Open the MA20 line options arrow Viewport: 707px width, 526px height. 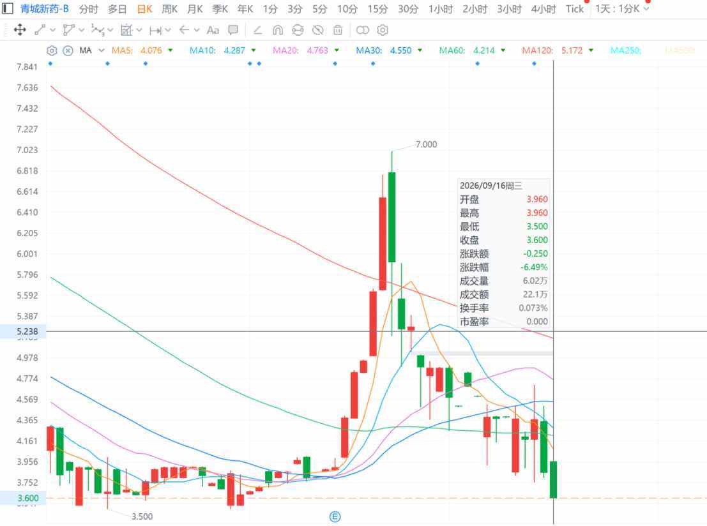(x=337, y=50)
